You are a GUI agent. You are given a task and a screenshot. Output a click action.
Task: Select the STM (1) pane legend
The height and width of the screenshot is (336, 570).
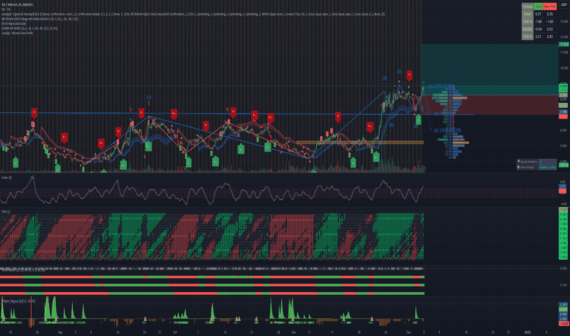6,211
